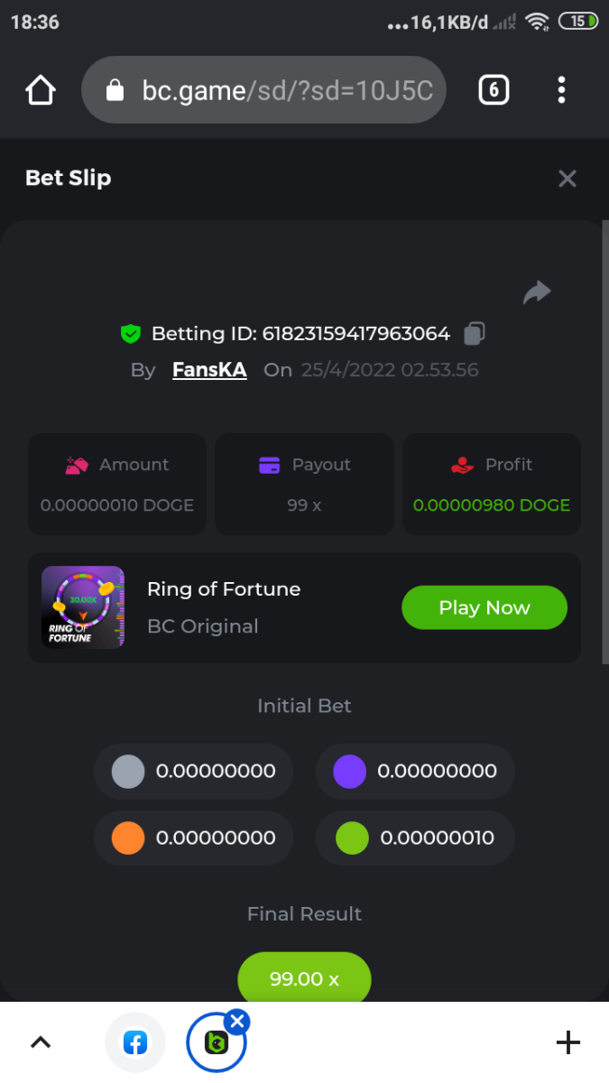Share this bet slip via arrow icon
The height and width of the screenshot is (1083, 609).
pyautogui.click(x=537, y=292)
